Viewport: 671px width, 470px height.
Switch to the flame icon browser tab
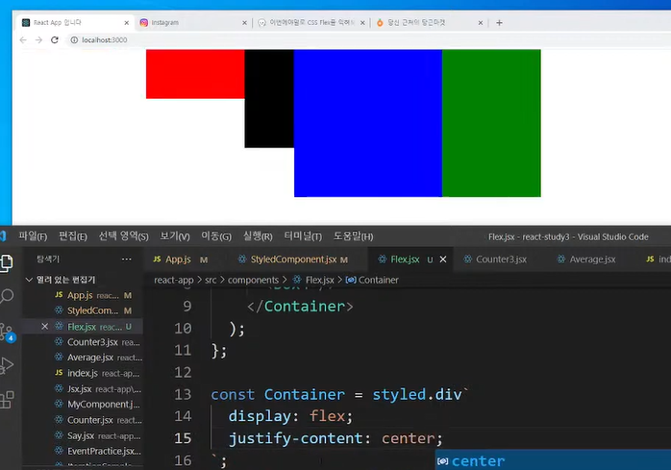click(430, 23)
